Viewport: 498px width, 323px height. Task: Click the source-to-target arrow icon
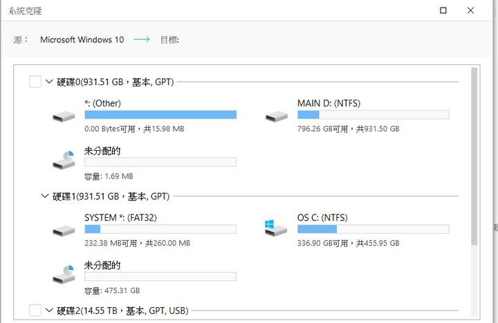click(142, 39)
